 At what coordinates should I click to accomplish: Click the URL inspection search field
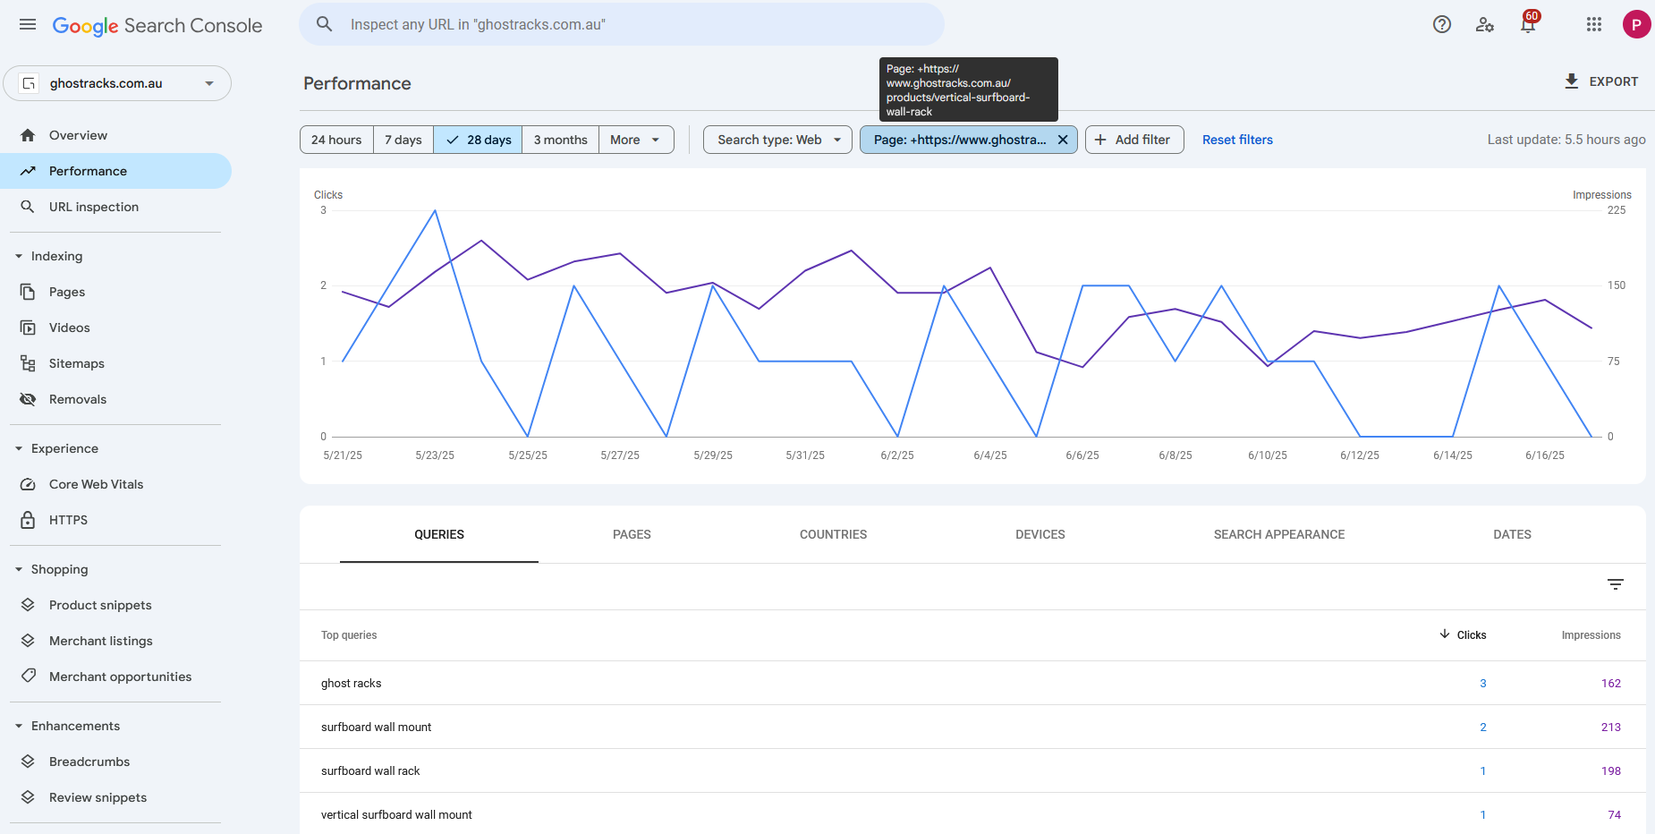(622, 24)
